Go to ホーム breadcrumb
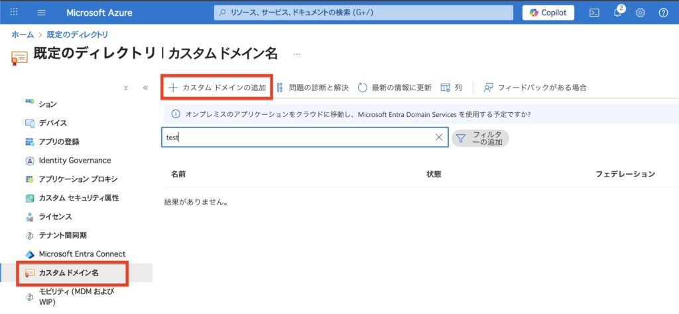 (22, 35)
